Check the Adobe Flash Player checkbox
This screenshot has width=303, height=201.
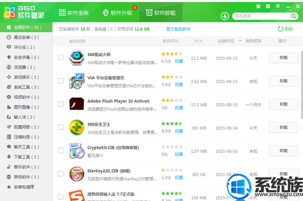click(61, 104)
